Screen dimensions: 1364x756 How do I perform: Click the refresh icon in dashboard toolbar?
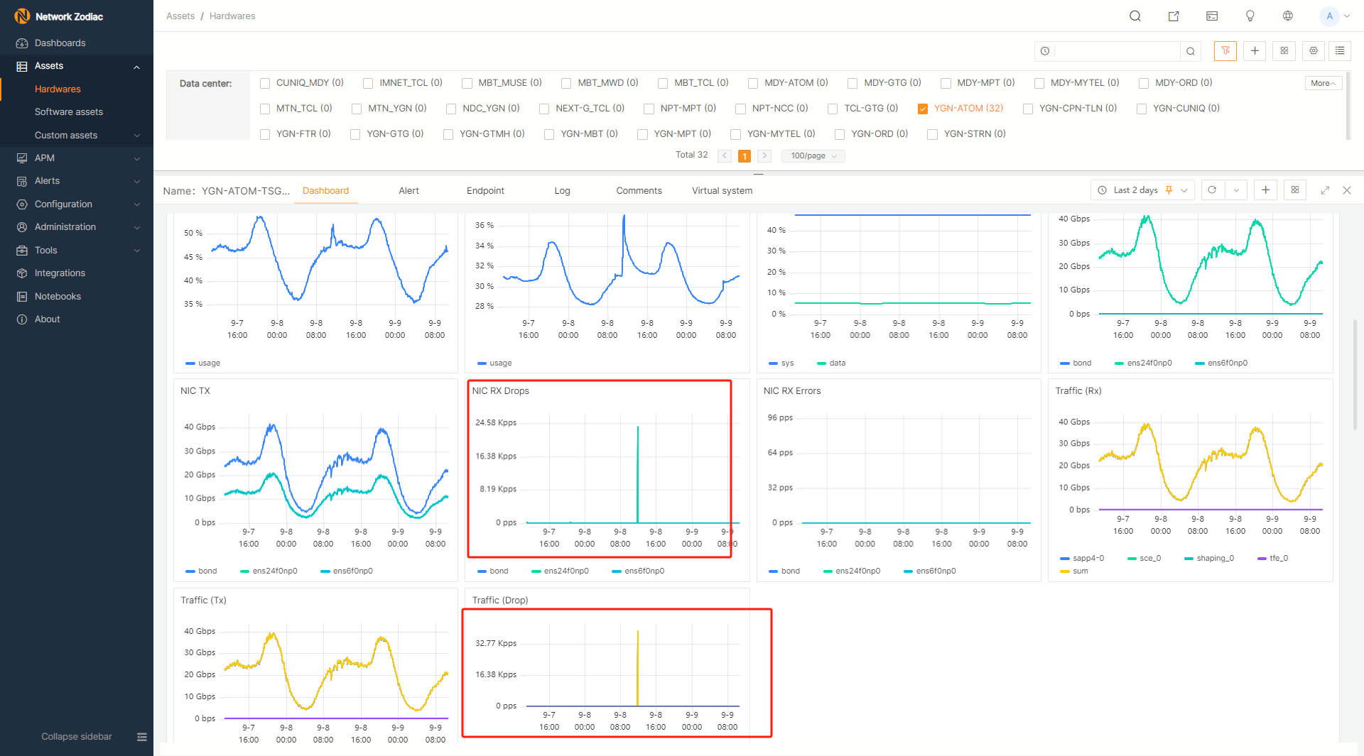1212,190
